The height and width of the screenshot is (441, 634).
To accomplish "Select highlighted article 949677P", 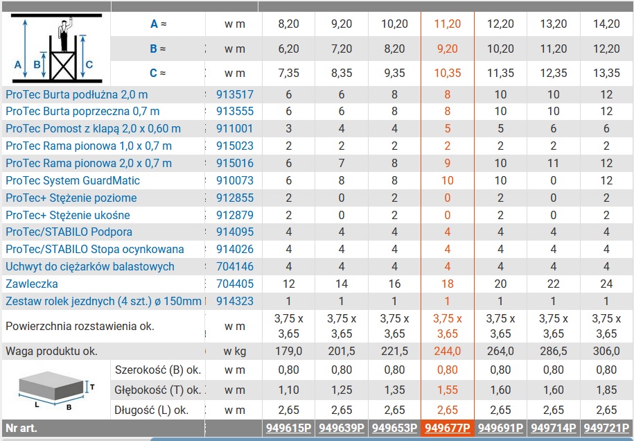I will point(448,428).
